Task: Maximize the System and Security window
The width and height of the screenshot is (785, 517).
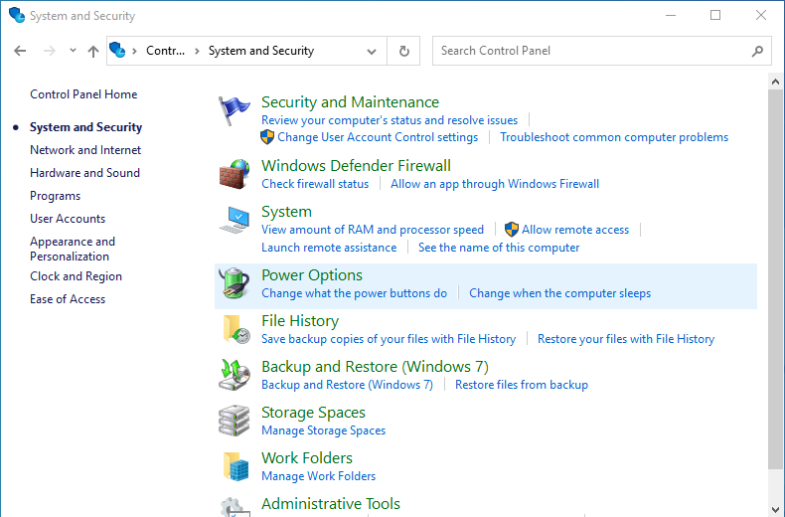Action: tap(715, 16)
